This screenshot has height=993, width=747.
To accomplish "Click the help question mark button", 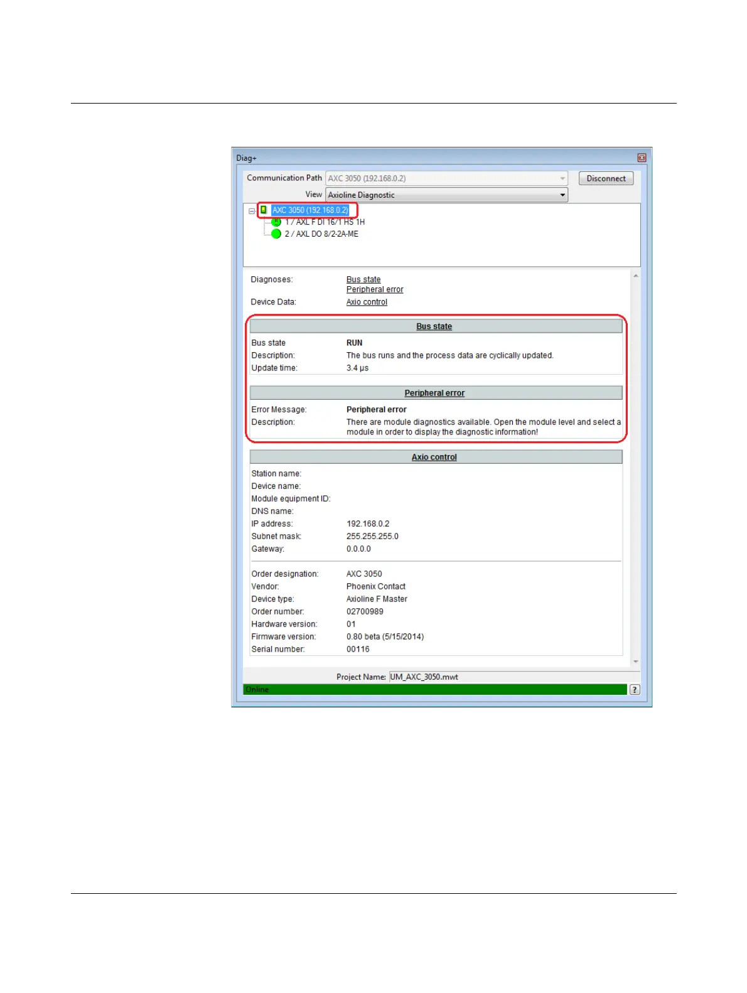I will (635, 690).
